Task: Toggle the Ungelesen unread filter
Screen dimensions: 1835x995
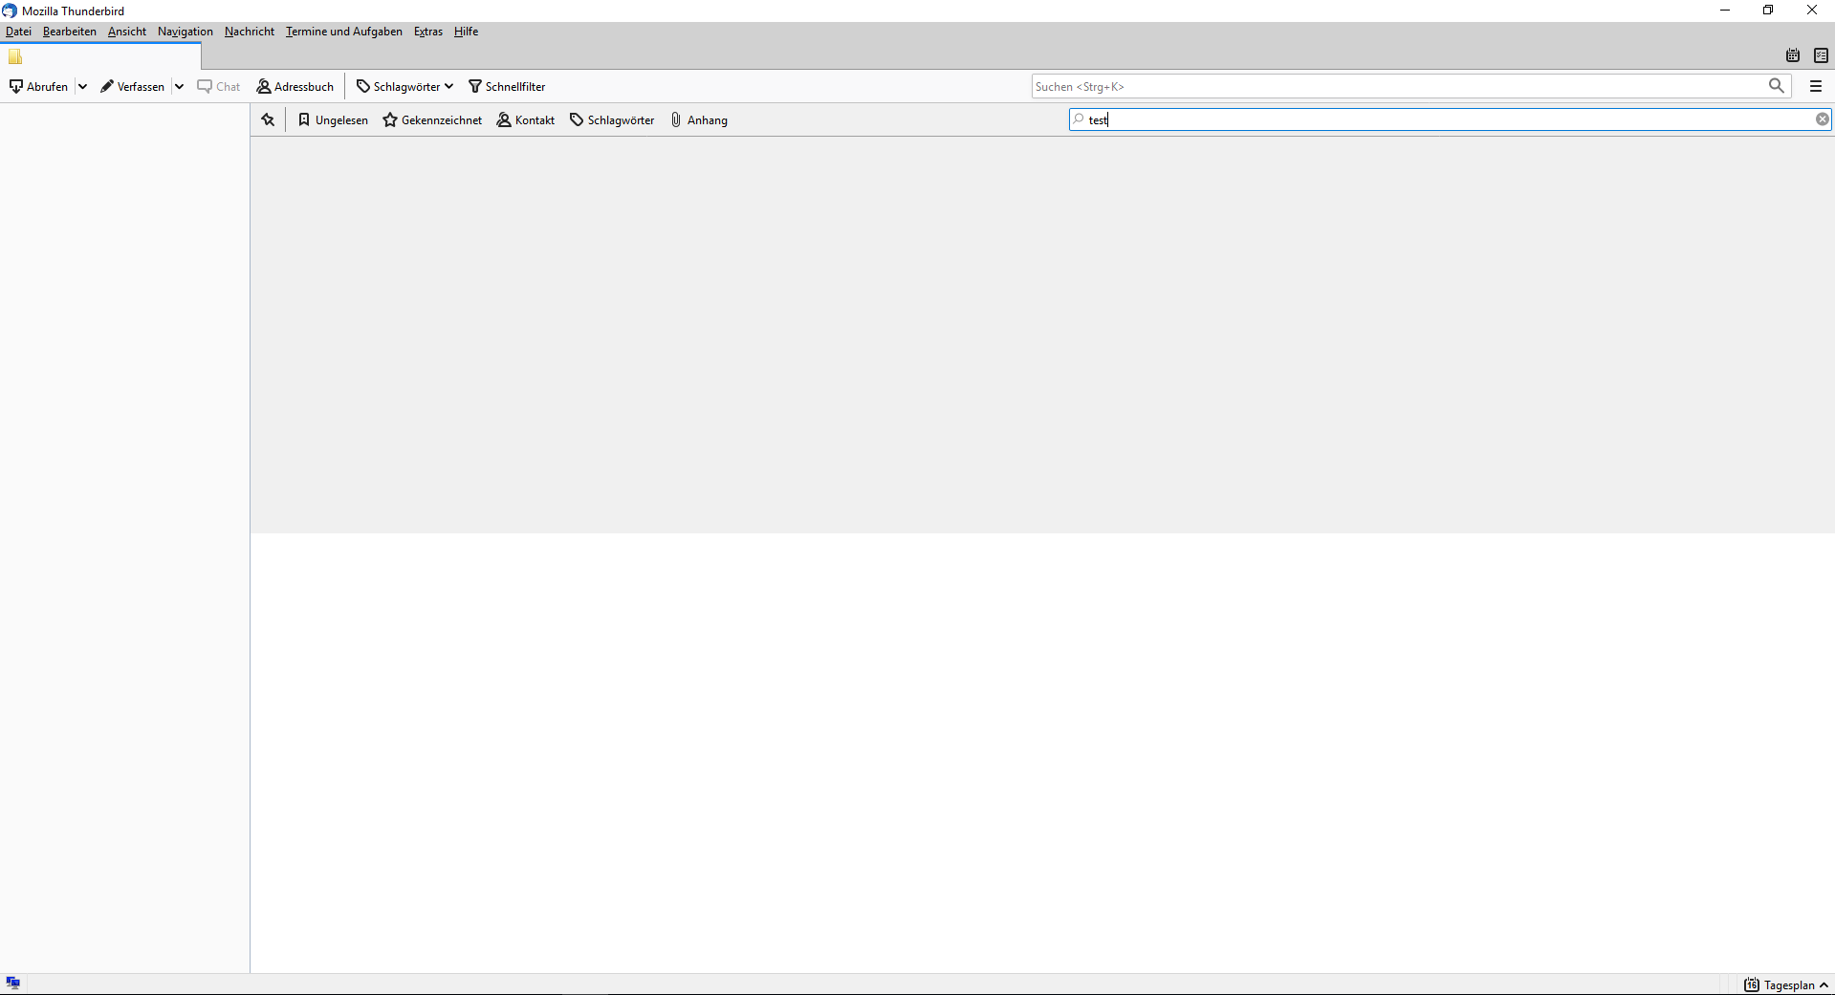Action: pyautogui.click(x=333, y=119)
